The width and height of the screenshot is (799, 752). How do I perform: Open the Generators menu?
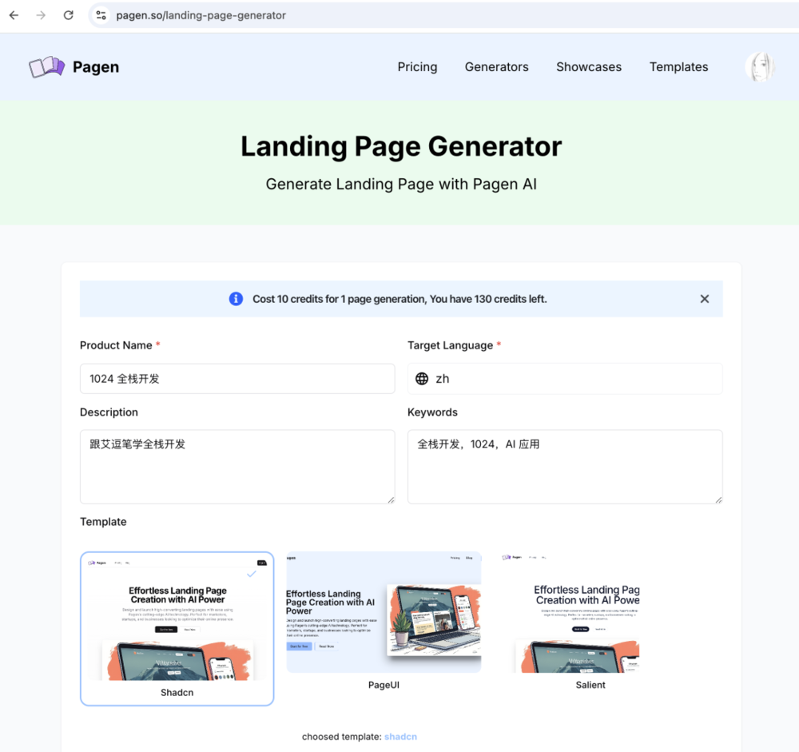(496, 67)
